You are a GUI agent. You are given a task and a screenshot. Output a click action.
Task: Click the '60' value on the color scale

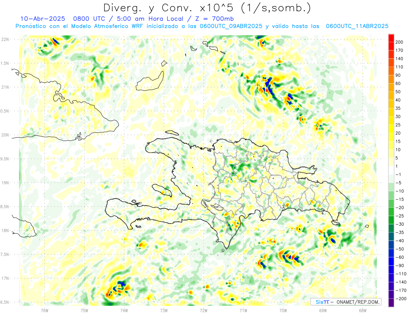398,83
